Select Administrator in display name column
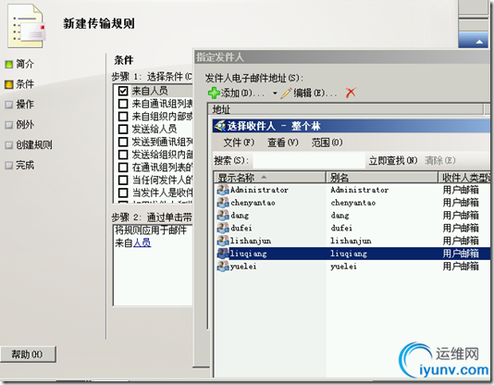This screenshot has width=494, height=385. click(259, 190)
